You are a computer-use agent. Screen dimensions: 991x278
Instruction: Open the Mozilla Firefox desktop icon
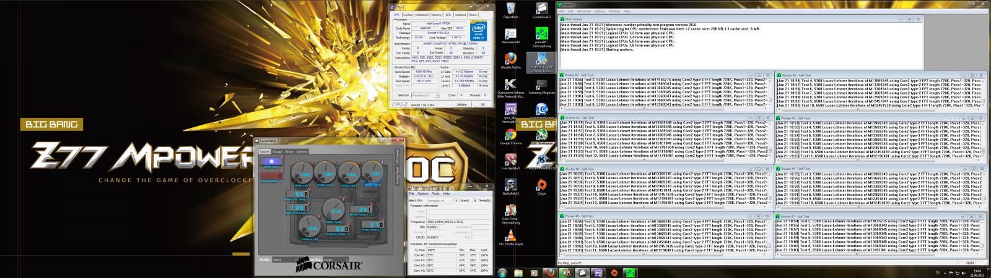pyautogui.click(x=510, y=60)
